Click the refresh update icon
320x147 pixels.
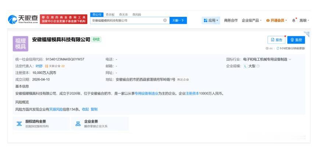point(278,49)
